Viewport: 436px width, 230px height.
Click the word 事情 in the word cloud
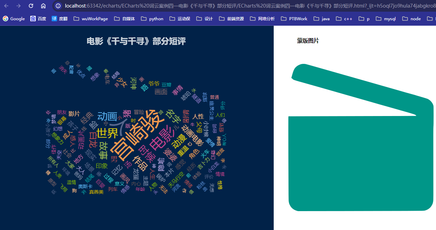[177, 90]
